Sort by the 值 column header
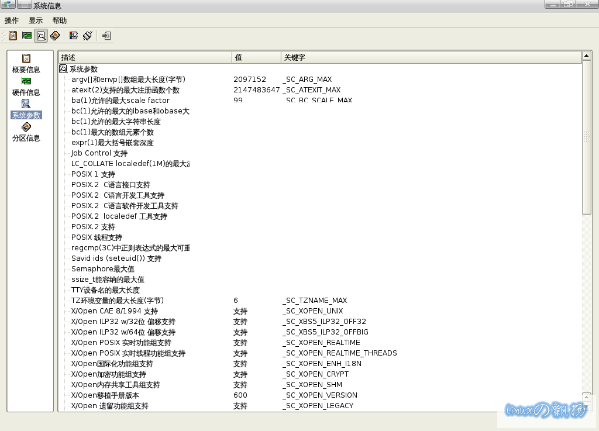The height and width of the screenshot is (431, 599). pos(256,57)
